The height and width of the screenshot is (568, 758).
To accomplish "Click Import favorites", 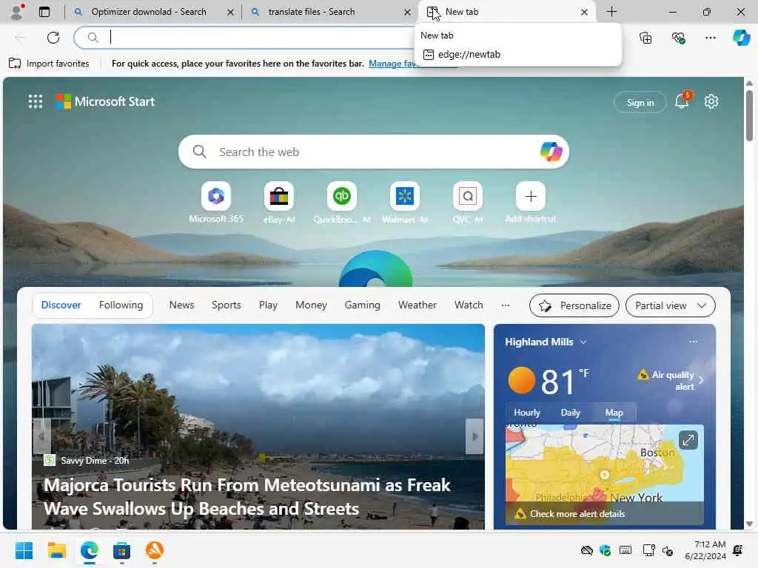I will (x=50, y=64).
